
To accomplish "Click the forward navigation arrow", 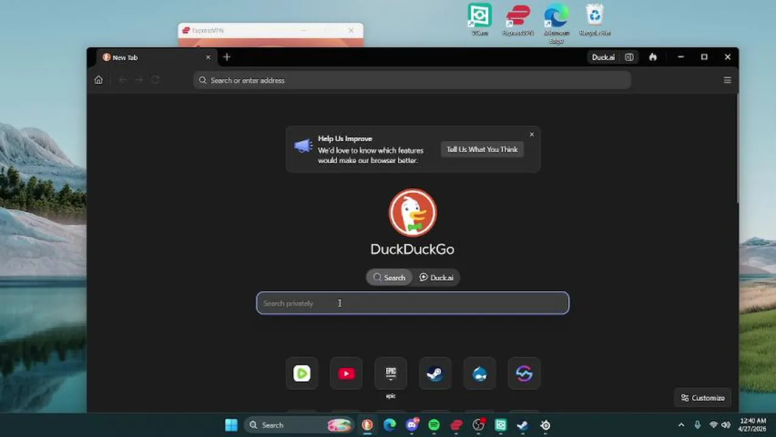I will point(139,80).
